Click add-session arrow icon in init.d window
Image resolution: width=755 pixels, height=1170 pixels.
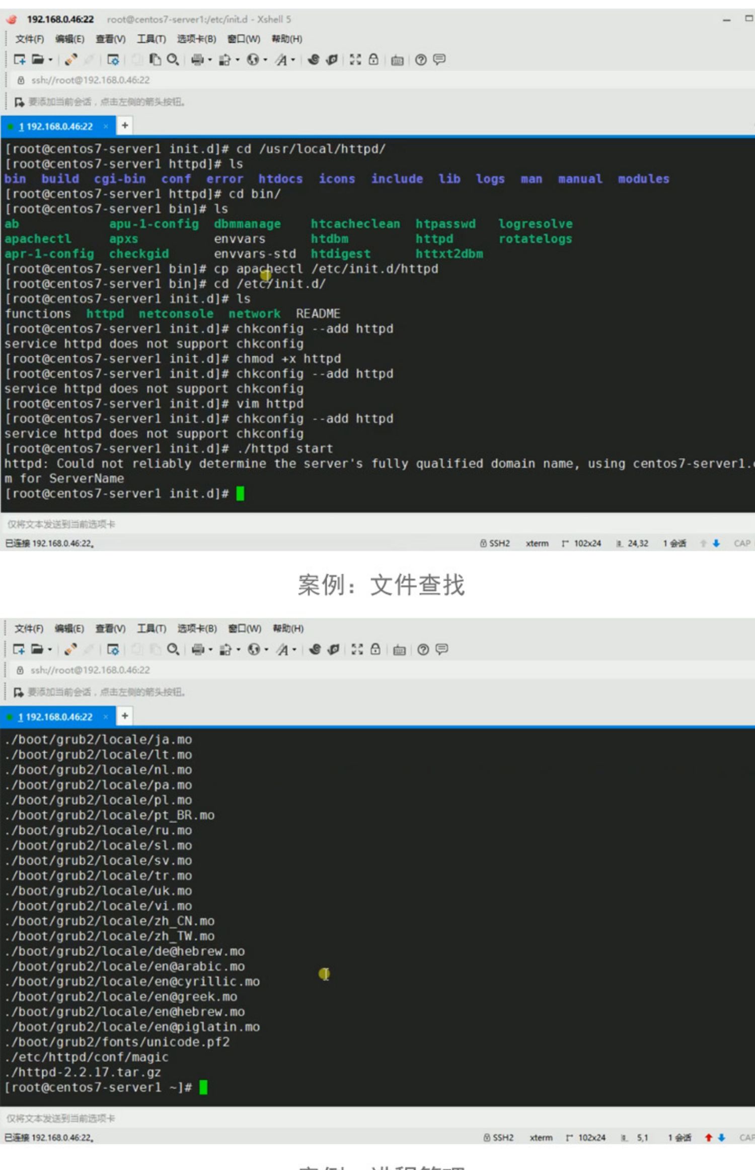tap(19, 102)
